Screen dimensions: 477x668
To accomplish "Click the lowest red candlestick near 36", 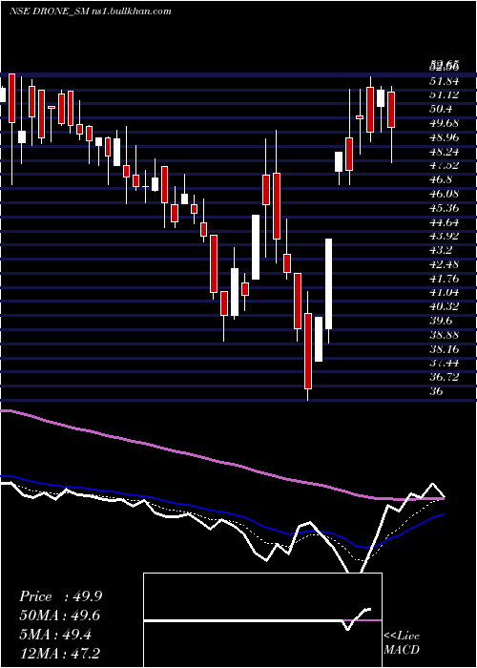I will point(308,351).
